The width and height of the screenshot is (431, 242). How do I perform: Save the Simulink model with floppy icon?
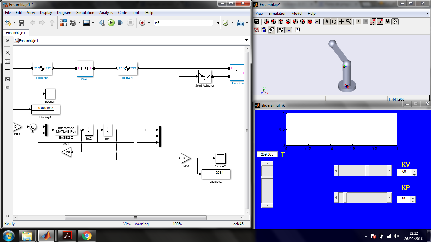(21, 23)
